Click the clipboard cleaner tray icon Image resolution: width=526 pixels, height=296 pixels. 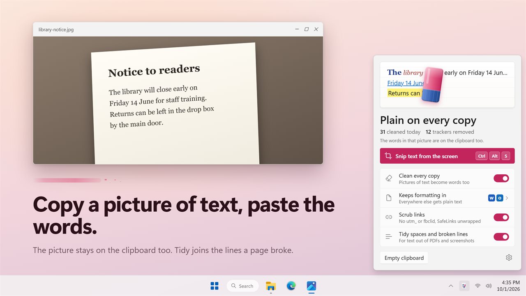(x=464, y=286)
